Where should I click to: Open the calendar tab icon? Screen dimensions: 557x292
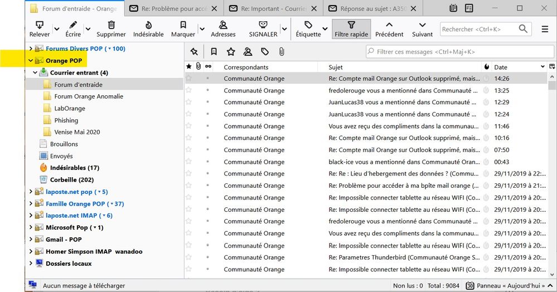pos(453,8)
